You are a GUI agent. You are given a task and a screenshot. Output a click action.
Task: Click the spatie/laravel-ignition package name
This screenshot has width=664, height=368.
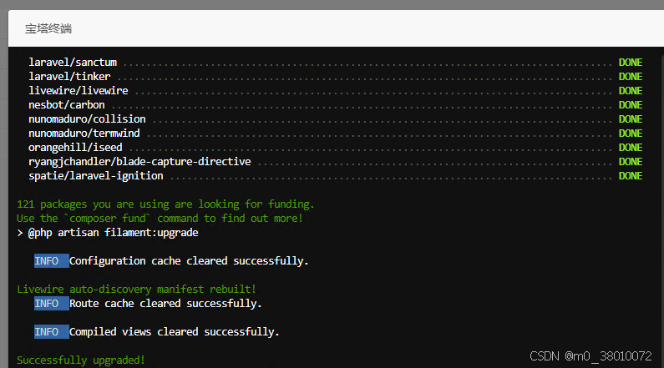tap(96, 176)
